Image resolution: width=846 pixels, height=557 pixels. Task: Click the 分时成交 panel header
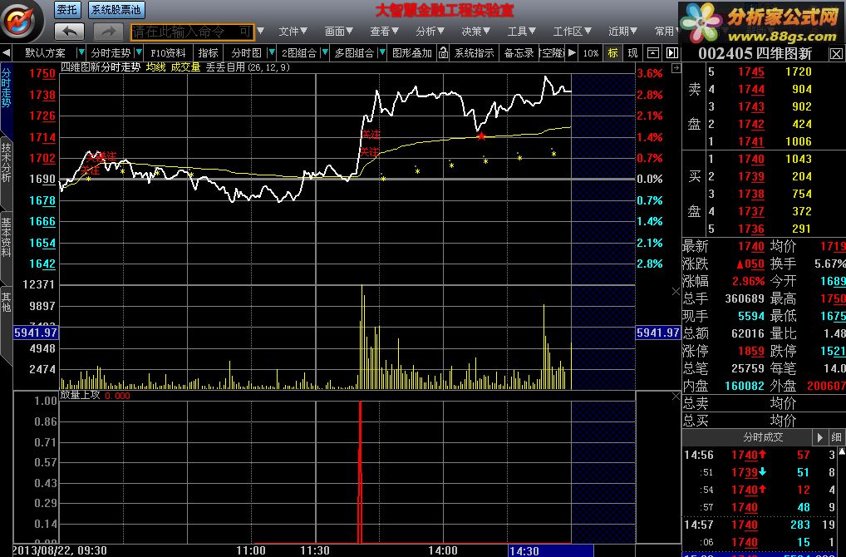[x=763, y=437]
